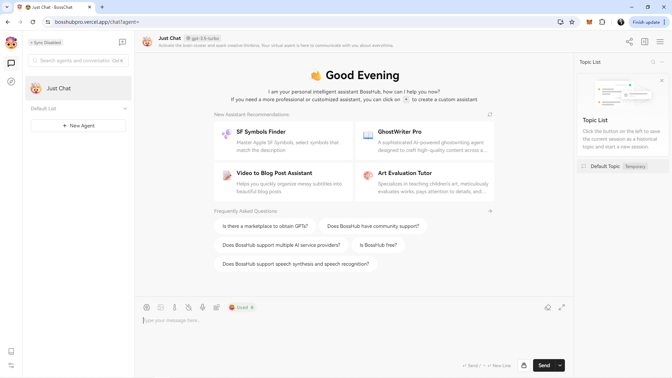The height and width of the screenshot is (378, 672).
Task: Toggle the topic panel sidebar icon
Action: pyautogui.click(x=645, y=42)
